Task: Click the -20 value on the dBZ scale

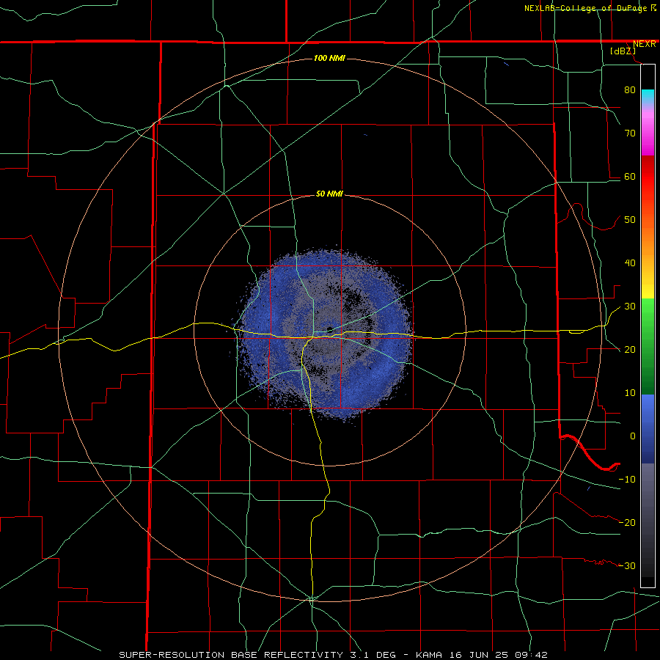Action: coord(627,522)
